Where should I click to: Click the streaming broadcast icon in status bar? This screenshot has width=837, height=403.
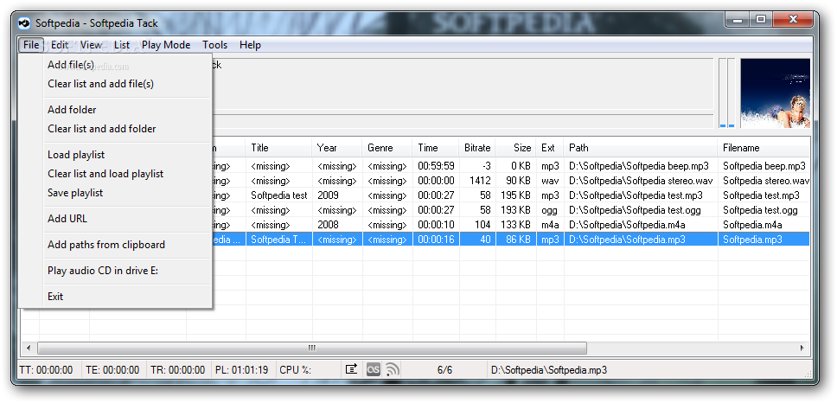pos(393,368)
